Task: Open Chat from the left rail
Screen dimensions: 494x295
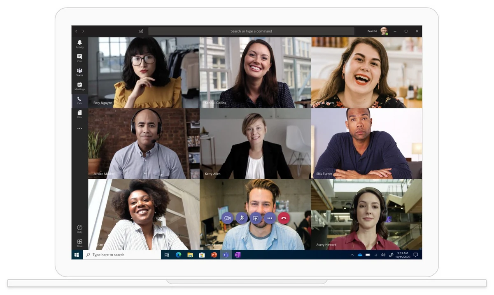Action: [x=79, y=58]
